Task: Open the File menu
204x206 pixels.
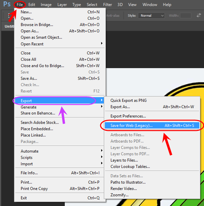Action: 20,5
